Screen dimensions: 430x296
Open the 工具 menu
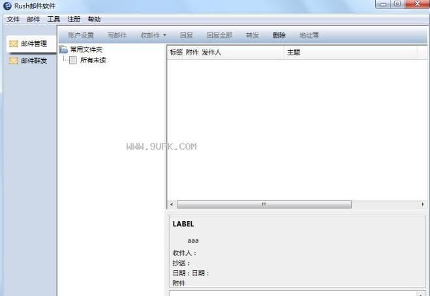point(54,20)
